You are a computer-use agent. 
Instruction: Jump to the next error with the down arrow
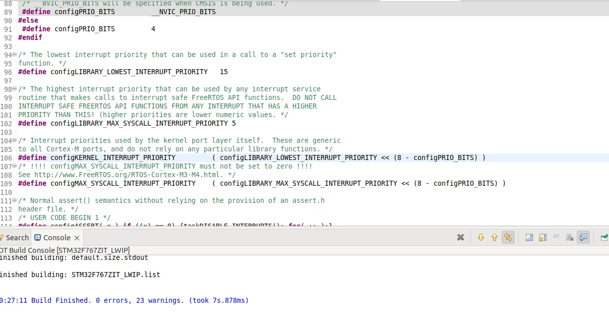click(481, 237)
